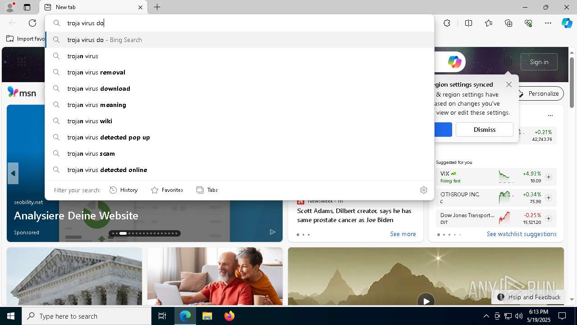The image size is (577, 325).
Task: Launch Firefox from taskbar
Action: click(229, 316)
